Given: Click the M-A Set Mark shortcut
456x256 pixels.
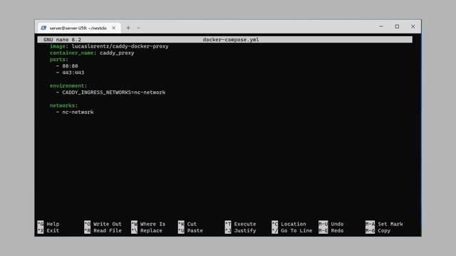Looking at the screenshot, I should pos(384,224).
